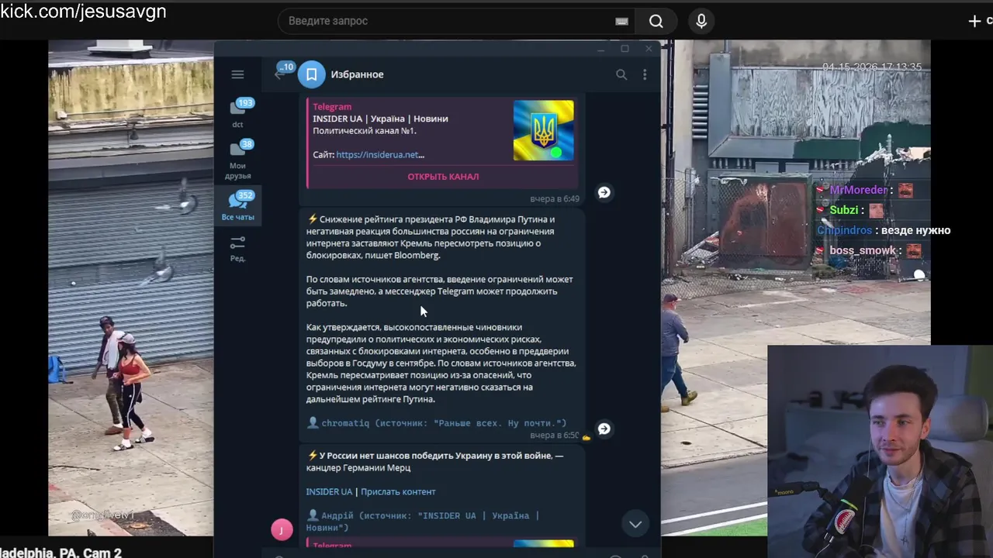Click the MrMoreder username in stream chat
This screenshot has height=558, width=993.
coord(858,190)
